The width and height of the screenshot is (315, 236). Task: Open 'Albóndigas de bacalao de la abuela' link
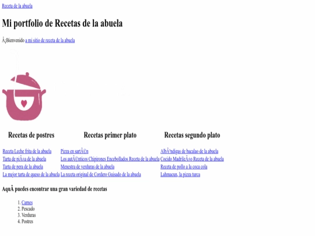click(x=190, y=152)
